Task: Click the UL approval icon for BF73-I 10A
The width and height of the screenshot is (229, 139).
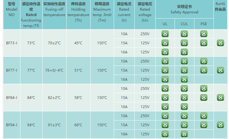Action: [165, 34]
